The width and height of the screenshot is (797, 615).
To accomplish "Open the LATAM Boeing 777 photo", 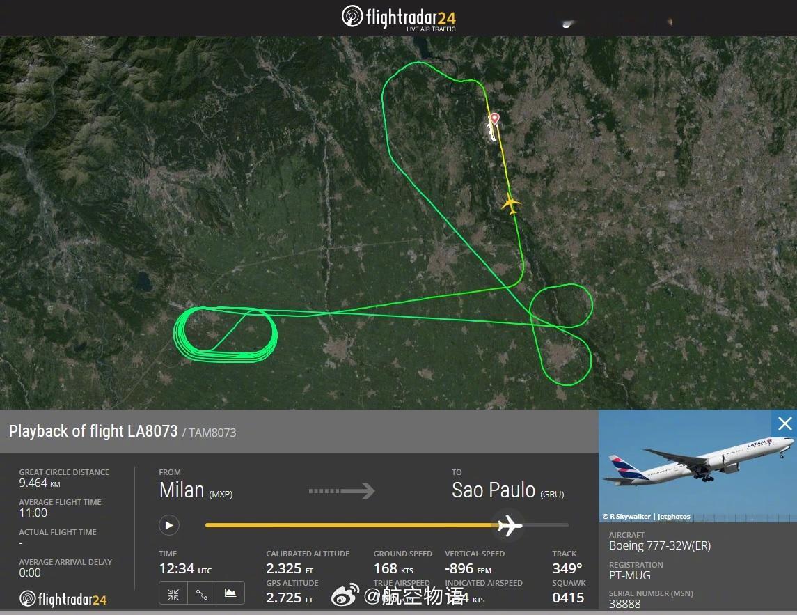I will tap(697, 466).
